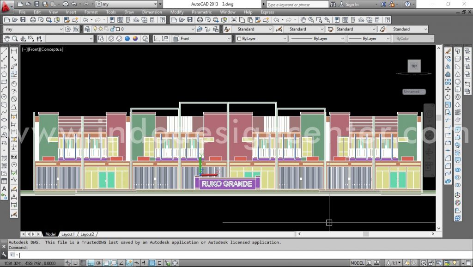Select the Zoom magnifier in navigation toolbar
The image size is (473, 267).
click(x=15, y=39)
